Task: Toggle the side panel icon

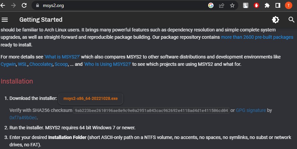Action: [278, 5]
